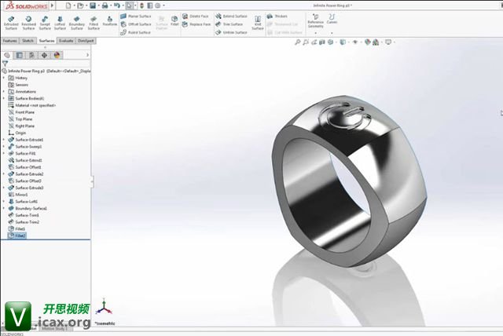This screenshot has height=336, width=503.
Task: Show the PropertyManager panel tab
Action: [20, 56]
